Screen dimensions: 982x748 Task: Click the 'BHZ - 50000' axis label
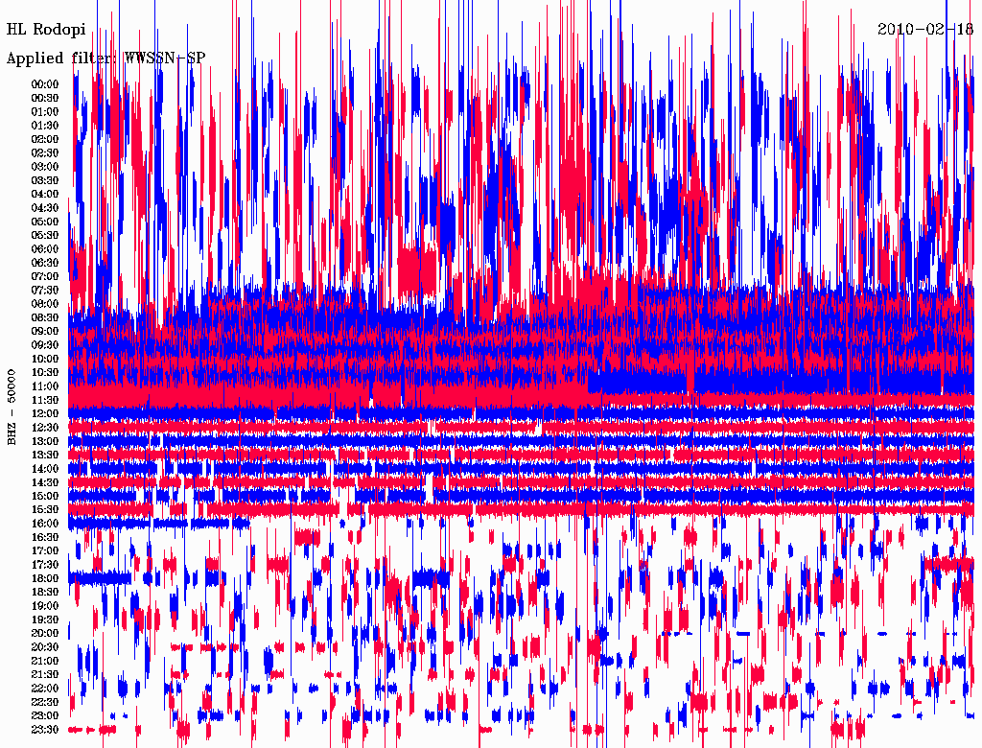pyautogui.click(x=12, y=408)
